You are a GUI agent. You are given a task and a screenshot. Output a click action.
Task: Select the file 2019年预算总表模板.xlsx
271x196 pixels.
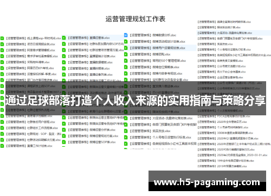[222, 166]
